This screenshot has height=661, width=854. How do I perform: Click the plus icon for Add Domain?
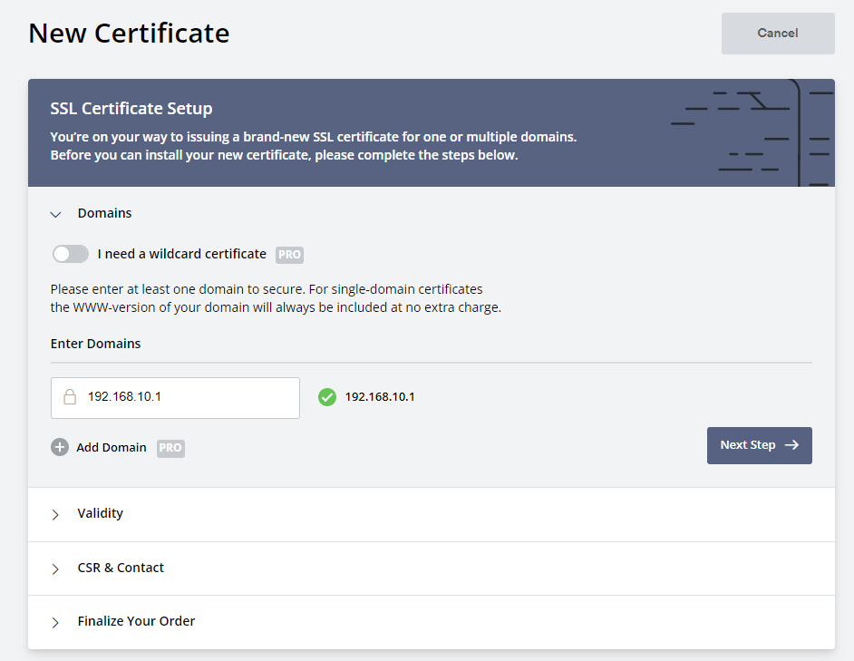(x=60, y=447)
